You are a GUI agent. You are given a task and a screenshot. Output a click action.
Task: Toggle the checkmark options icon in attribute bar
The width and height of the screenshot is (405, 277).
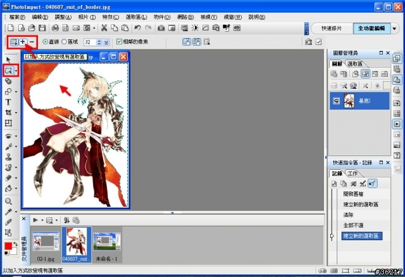[x=319, y=42]
